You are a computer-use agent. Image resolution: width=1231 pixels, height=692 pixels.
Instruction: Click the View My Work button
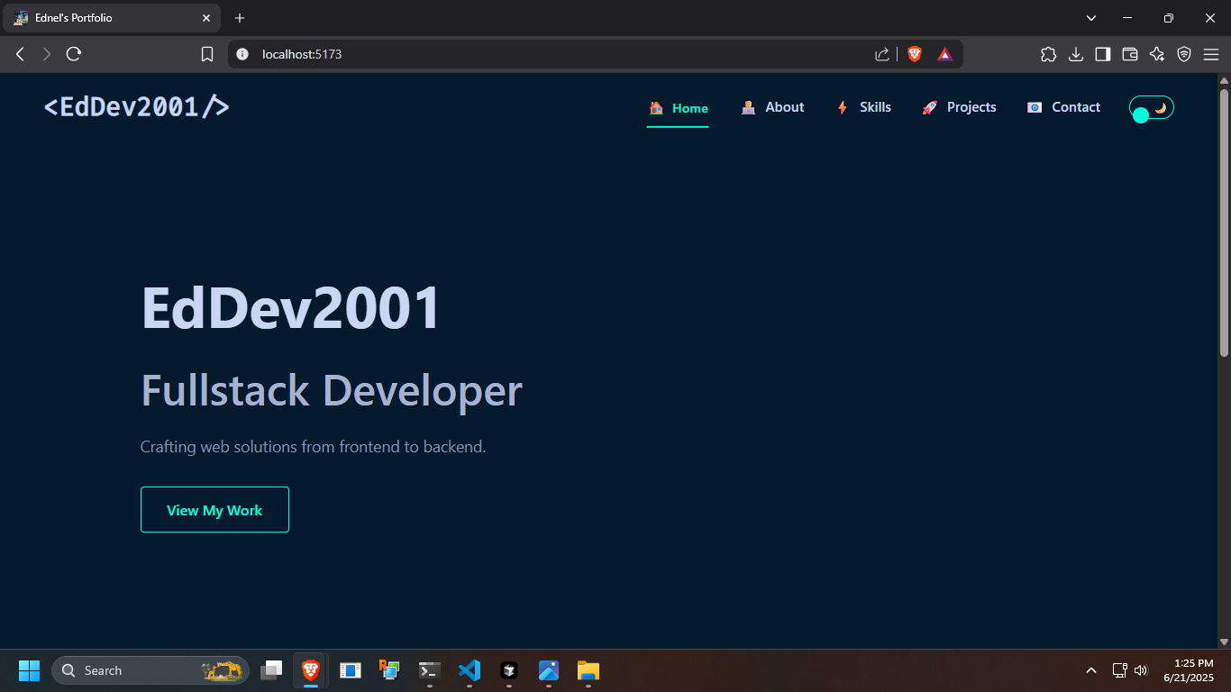point(214,509)
